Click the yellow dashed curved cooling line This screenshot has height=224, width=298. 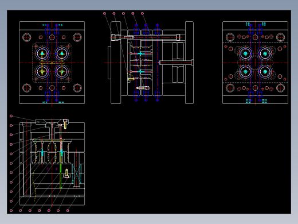click(34, 186)
